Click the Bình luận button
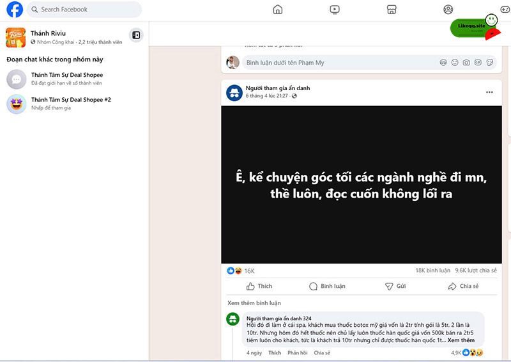The width and height of the screenshot is (511, 362). (327, 287)
